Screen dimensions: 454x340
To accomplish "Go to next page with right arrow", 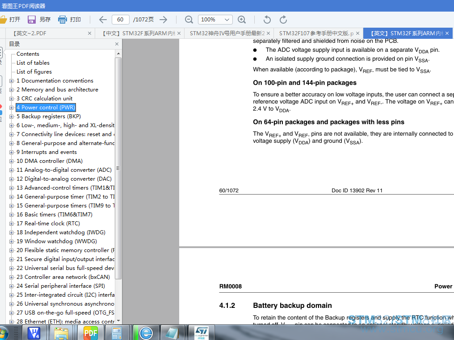I will pyautogui.click(x=164, y=20).
